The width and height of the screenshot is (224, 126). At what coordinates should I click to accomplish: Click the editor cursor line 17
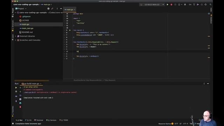(x=136, y=51)
